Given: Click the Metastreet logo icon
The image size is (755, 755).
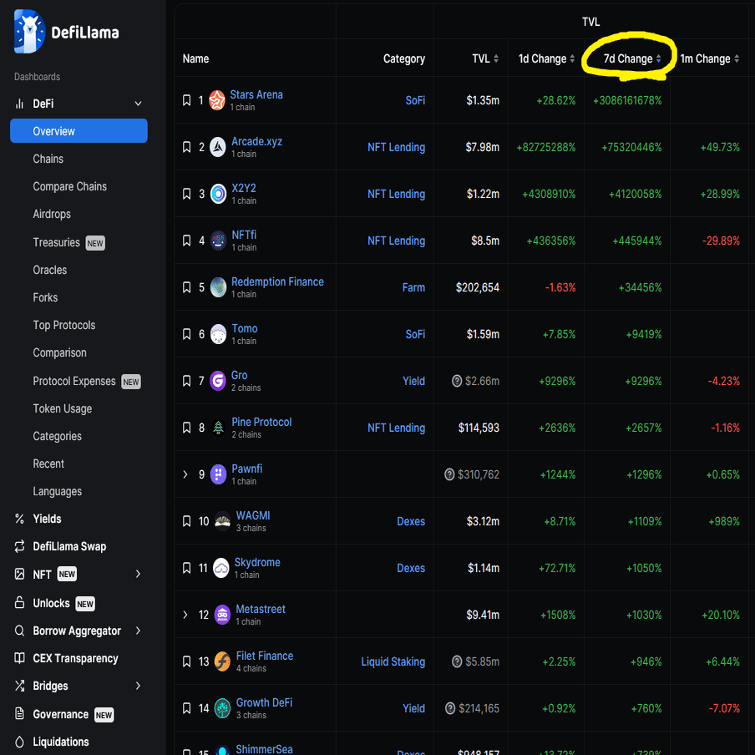Looking at the screenshot, I should point(222,615).
